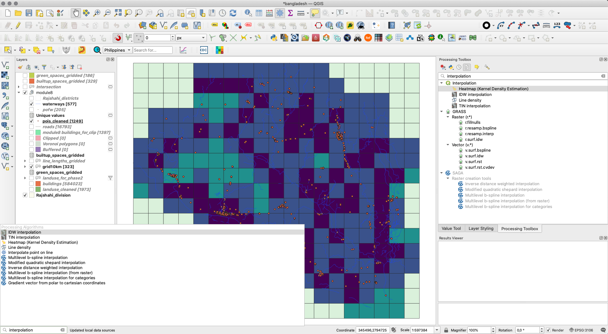Open the help question mark icon
The height and width of the screenshot is (334, 608).
392,25
